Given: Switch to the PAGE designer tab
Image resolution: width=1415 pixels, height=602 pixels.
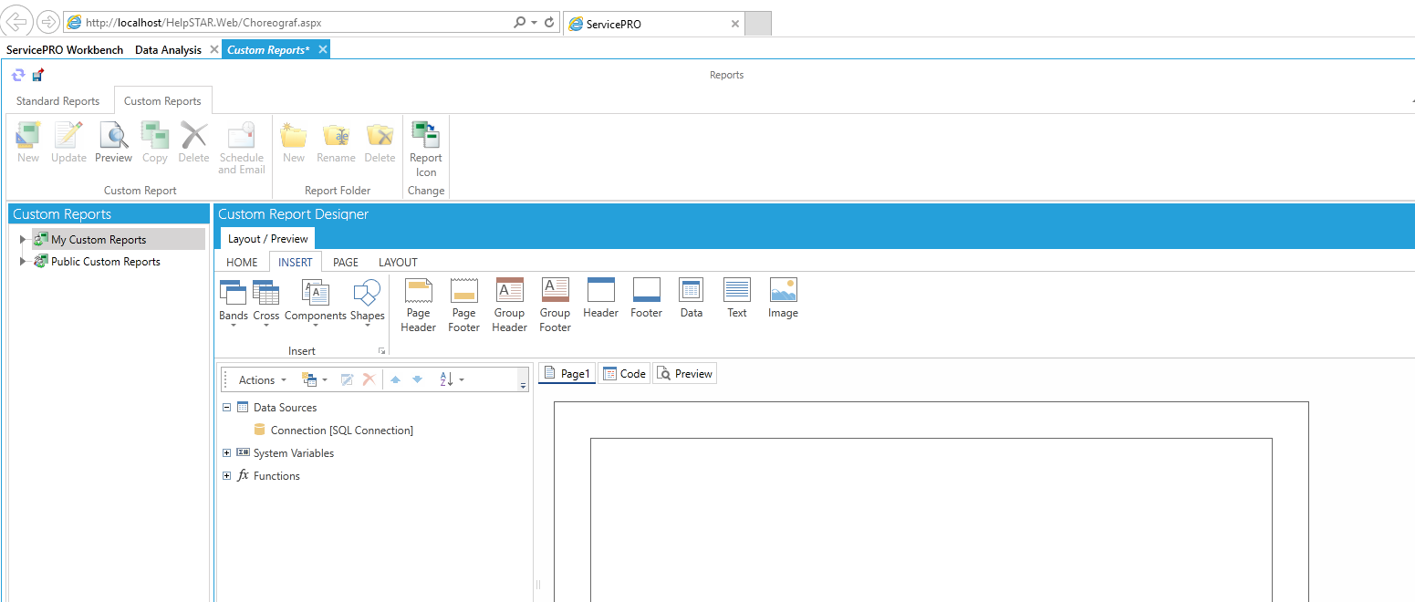Looking at the screenshot, I should pos(346,262).
